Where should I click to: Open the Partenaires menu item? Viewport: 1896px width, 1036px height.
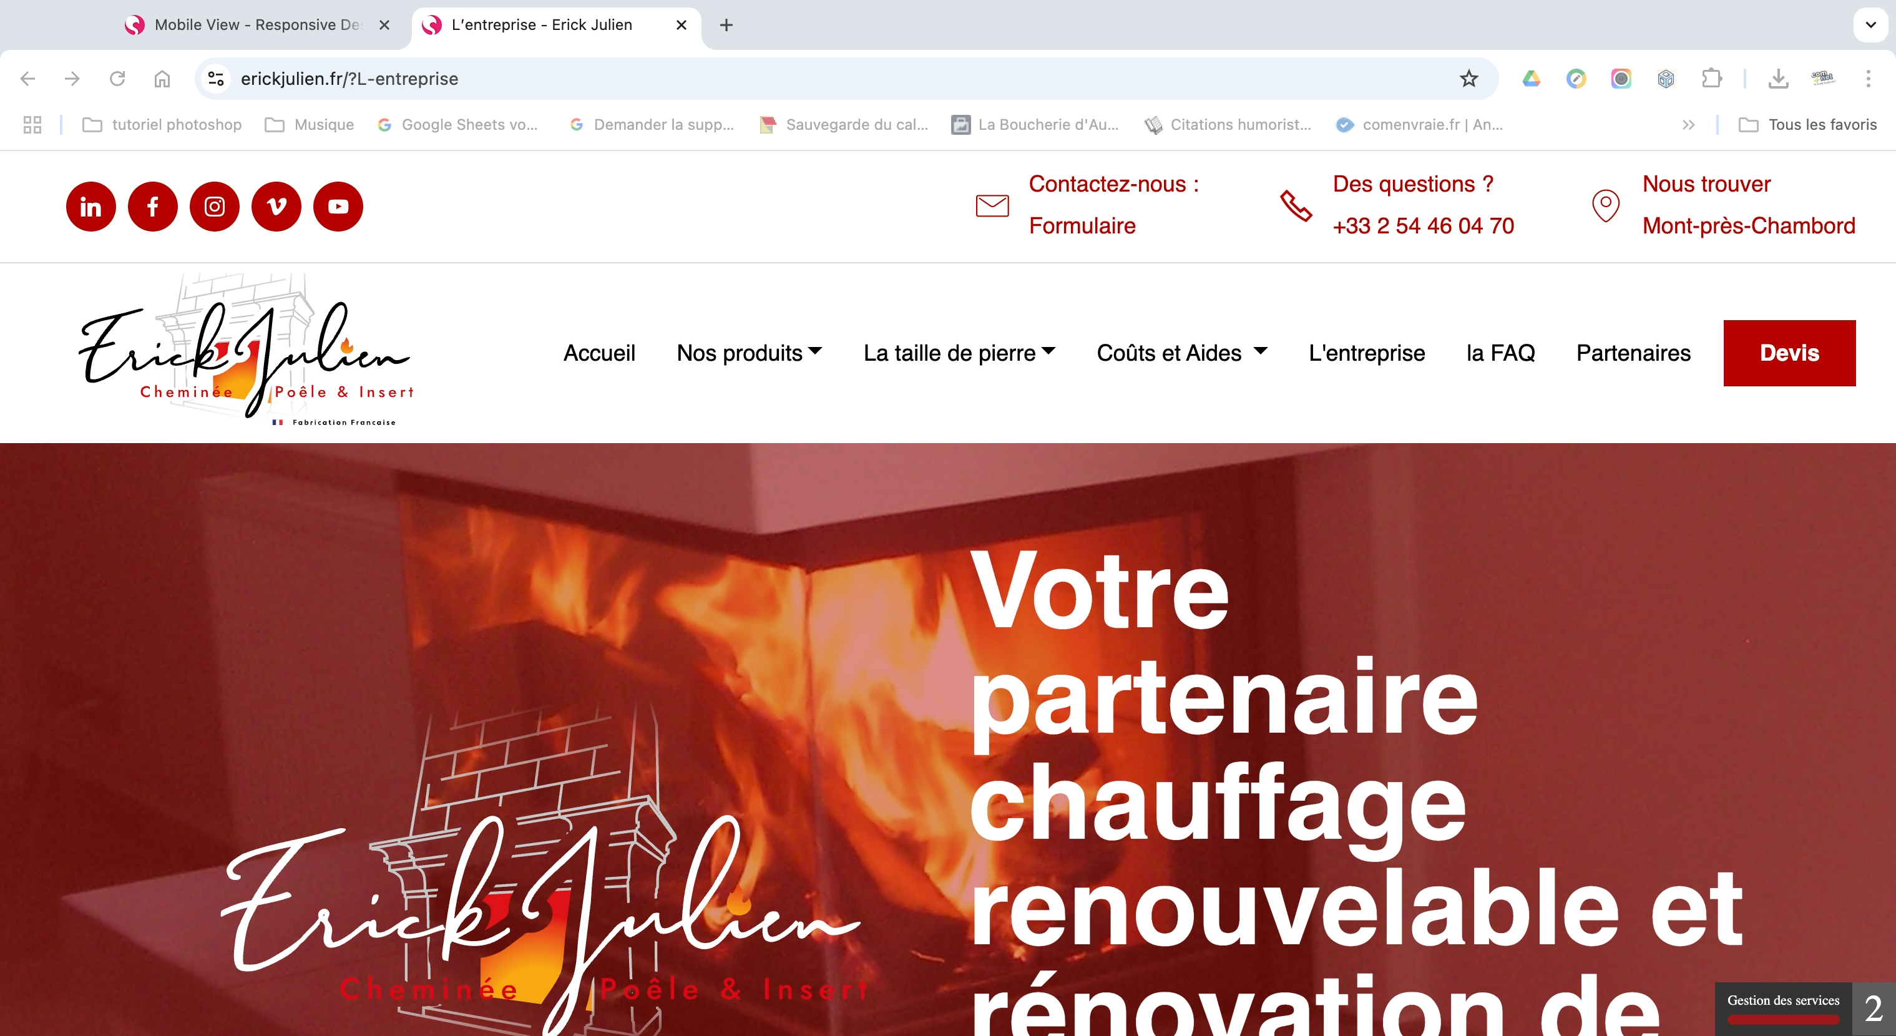[x=1633, y=353]
